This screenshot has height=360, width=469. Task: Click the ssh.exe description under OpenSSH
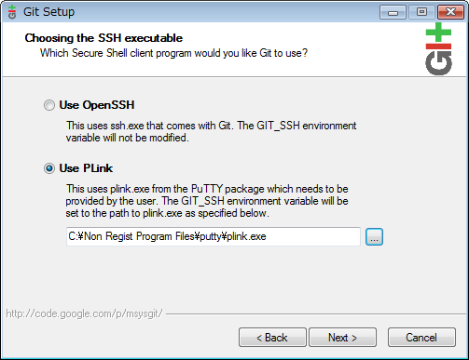tap(211, 131)
